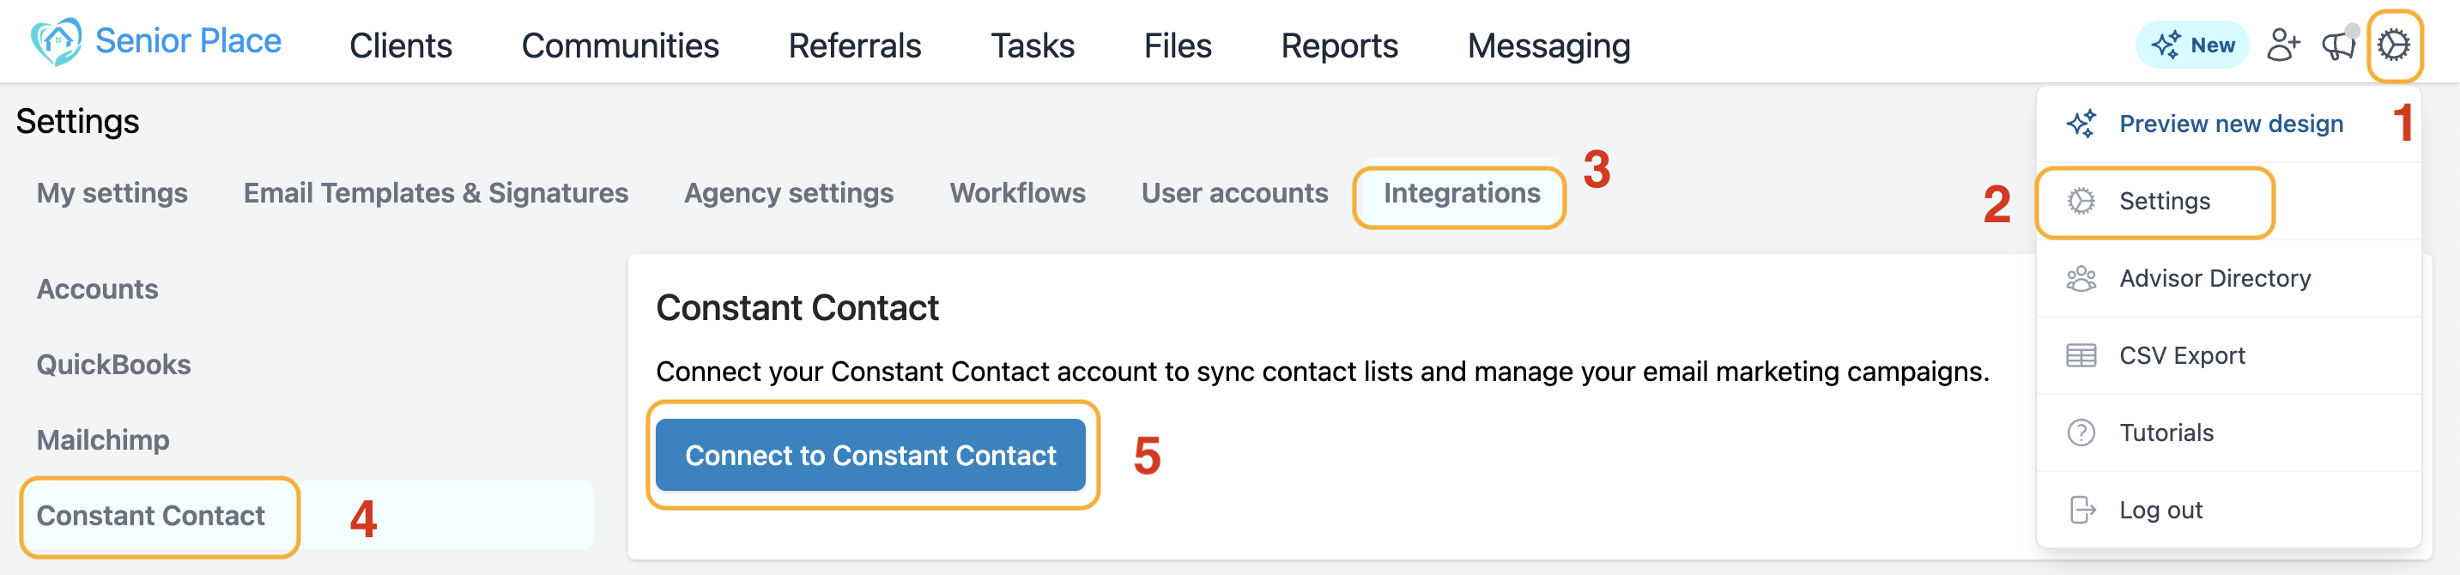This screenshot has height=575, width=2460.
Task: Select Preview new design menu option
Action: point(2230,124)
